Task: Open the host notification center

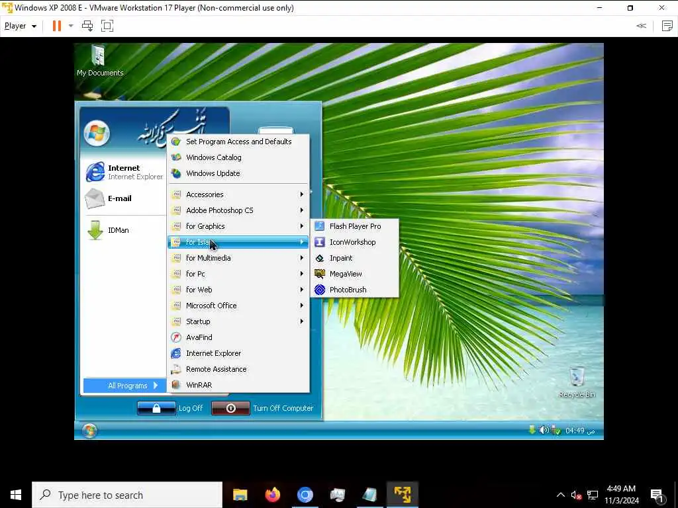Action: (657, 495)
